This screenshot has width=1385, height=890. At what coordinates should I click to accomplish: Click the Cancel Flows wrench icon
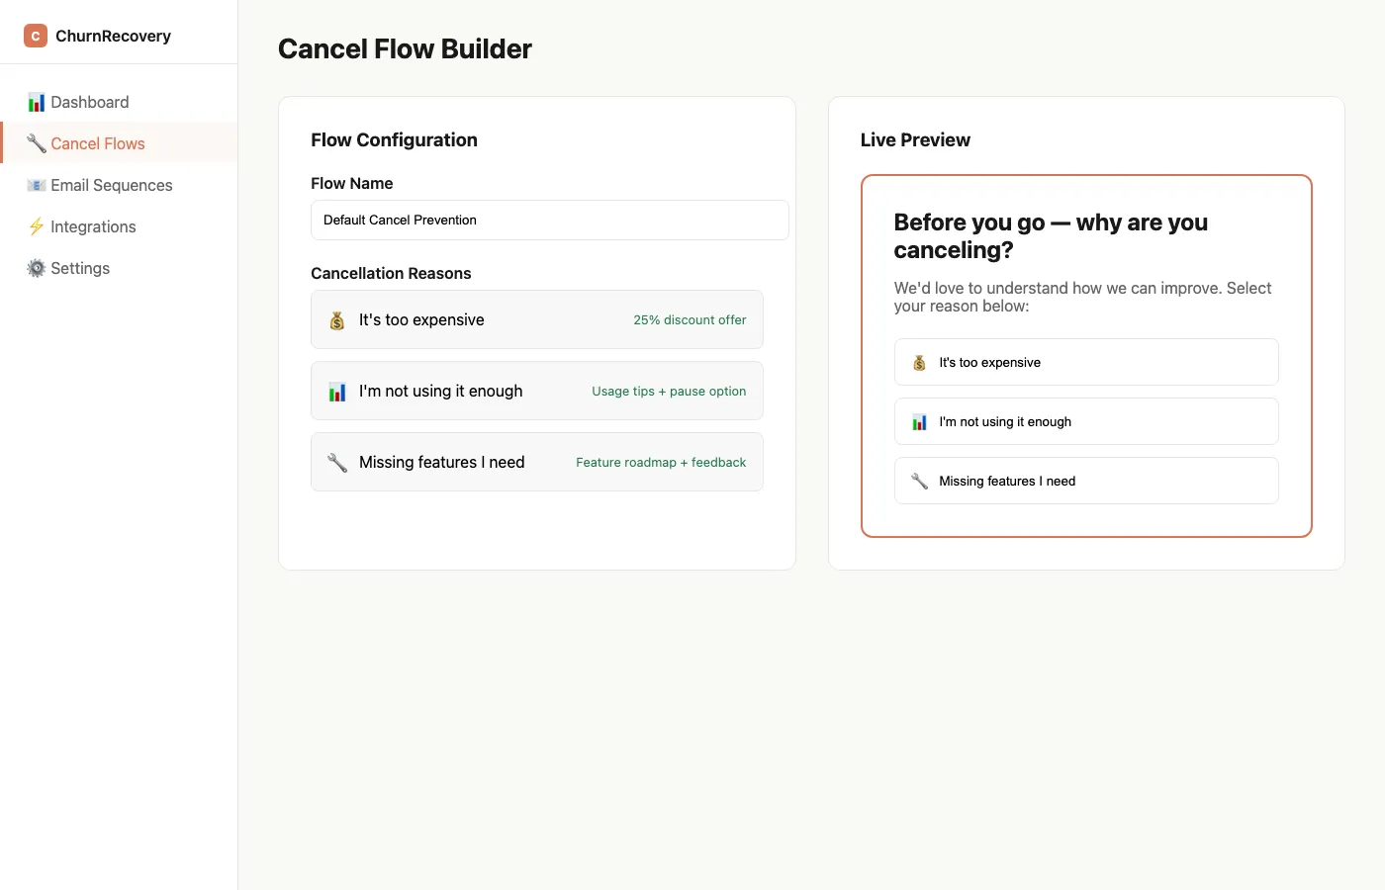tap(37, 144)
